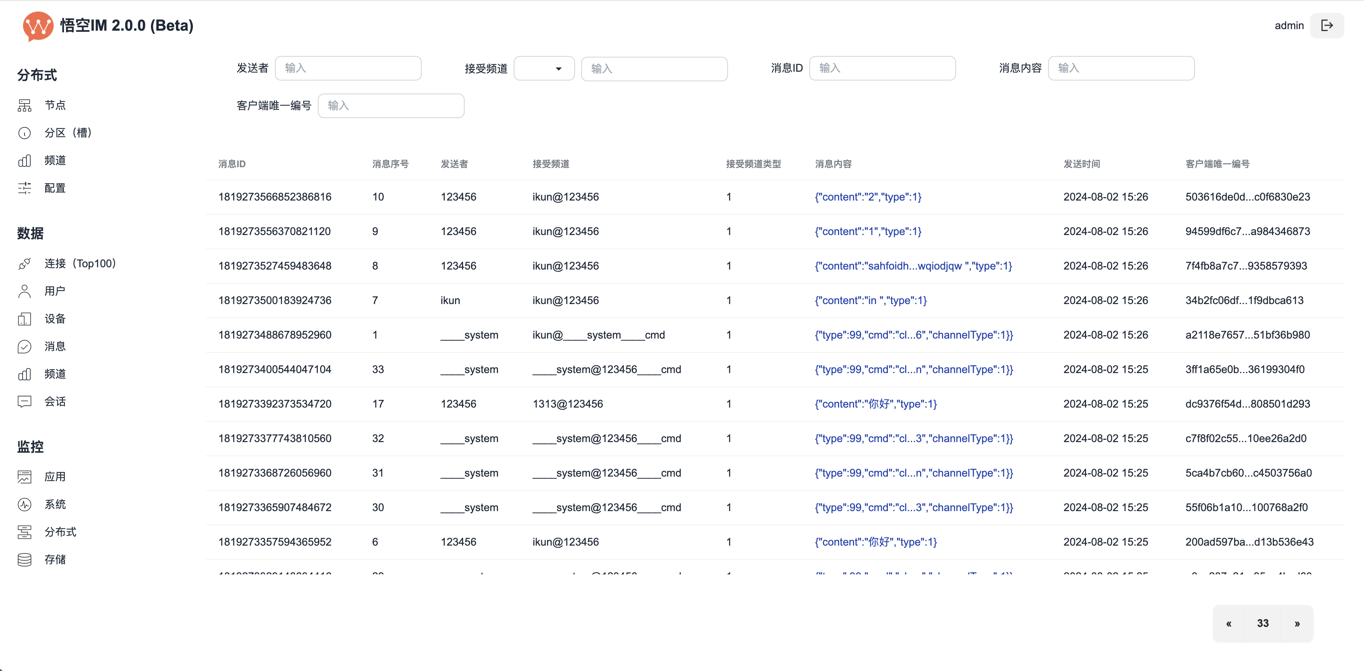
Task: Go to the next page with »
Action: (x=1297, y=624)
